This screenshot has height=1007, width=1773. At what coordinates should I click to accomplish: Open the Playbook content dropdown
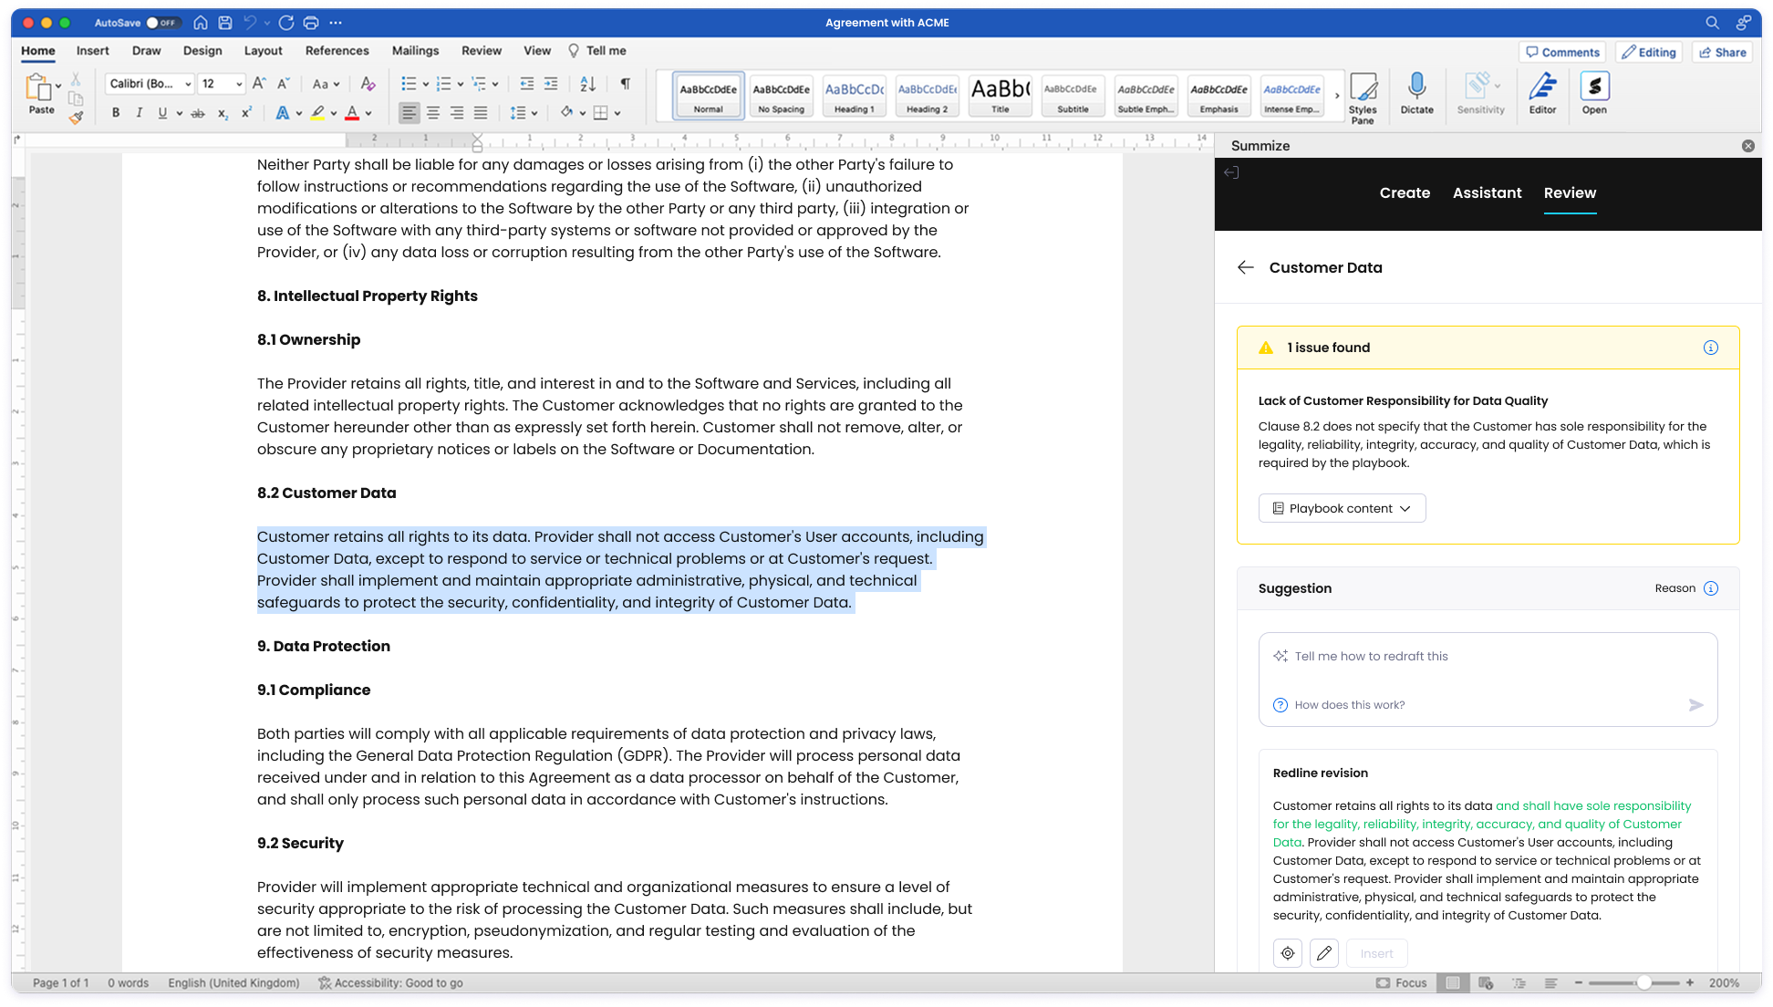click(x=1342, y=508)
